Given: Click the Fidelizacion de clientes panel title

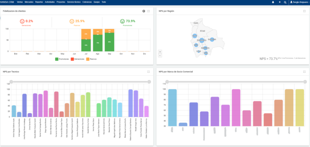Looking at the screenshot, I should (14, 11).
